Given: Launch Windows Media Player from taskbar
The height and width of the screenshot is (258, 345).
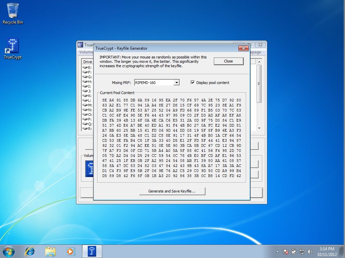Looking at the screenshot, I should 71,251.
